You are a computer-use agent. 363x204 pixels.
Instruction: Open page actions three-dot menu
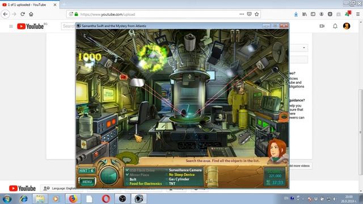click(242, 14)
